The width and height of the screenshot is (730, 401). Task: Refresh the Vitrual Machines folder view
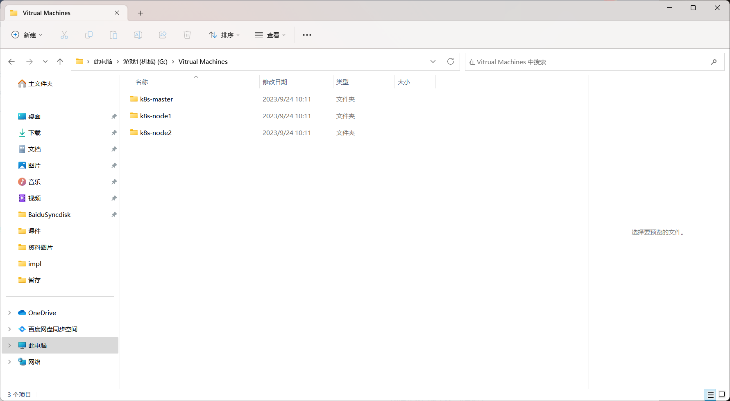[x=451, y=61]
